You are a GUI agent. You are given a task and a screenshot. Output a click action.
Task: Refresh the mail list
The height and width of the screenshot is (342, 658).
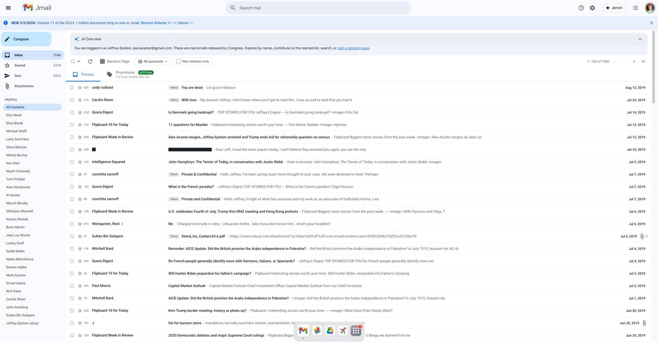[90, 61]
